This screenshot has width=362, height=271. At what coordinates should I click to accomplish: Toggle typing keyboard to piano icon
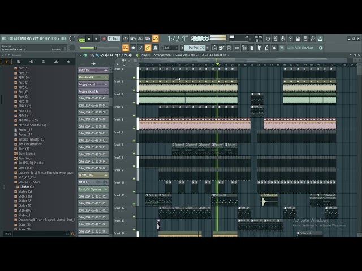point(126,47)
